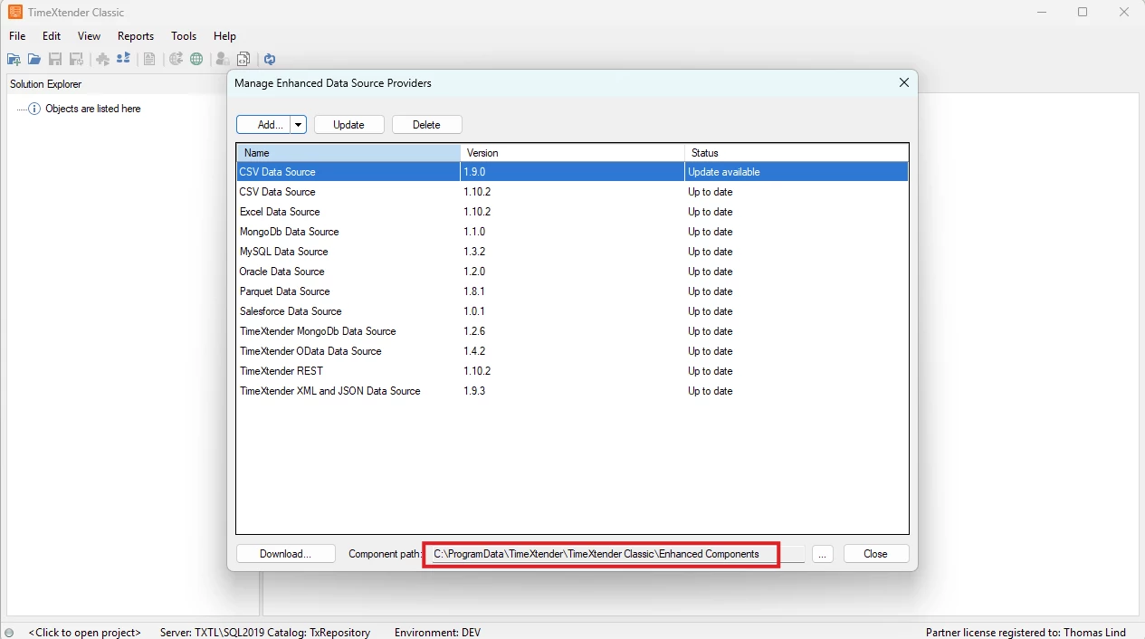Click the grey globe with arrows icon
The height and width of the screenshot is (639, 1145).
point(176,60)
